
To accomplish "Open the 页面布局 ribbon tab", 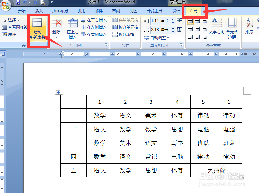I will point(60,11).
